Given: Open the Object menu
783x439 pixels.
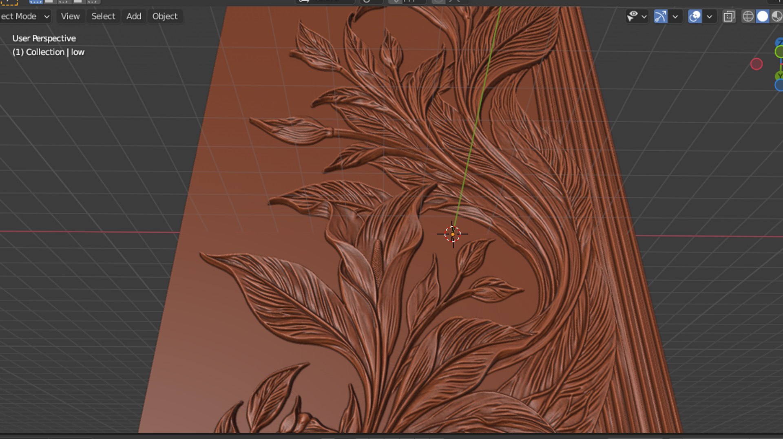Looking at the screenshot, I should tap(165, 16).
